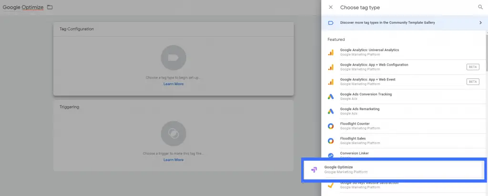Click the Universal Analytics bar chart icon

pos(331,52)
